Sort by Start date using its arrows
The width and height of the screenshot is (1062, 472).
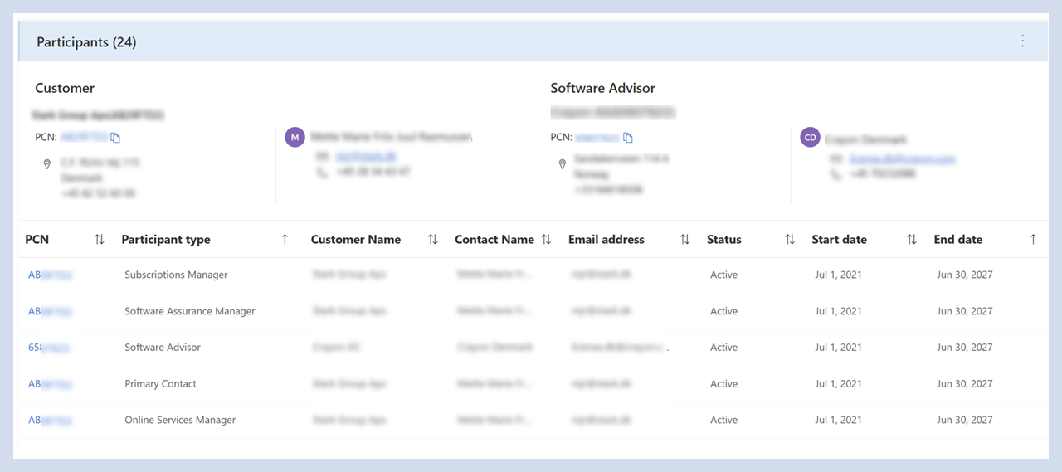tap(912, 240)
